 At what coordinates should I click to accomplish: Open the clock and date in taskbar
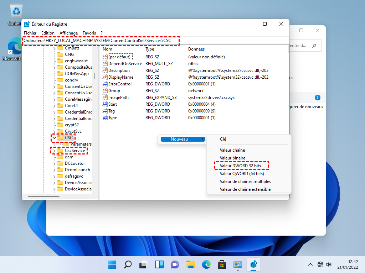click(347, 264)
